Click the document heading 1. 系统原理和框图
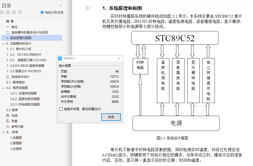Screen dimensions: 253x166 (122, 8)
